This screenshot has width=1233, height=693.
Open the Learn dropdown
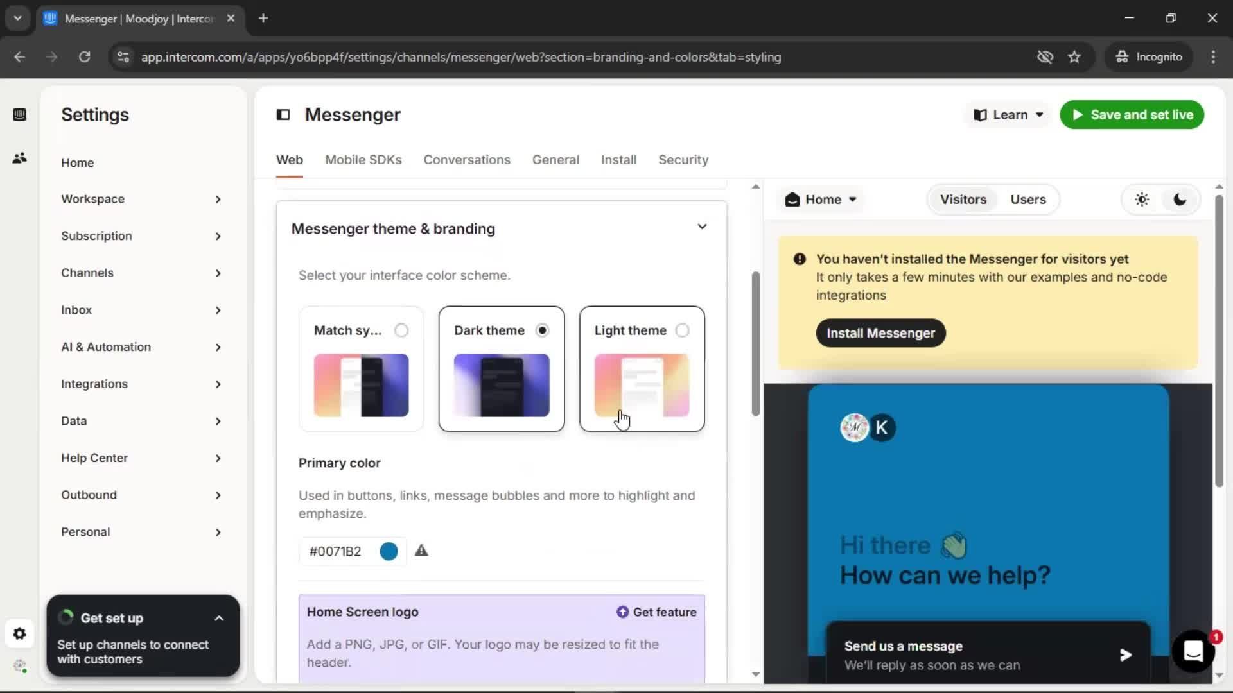pyautogui.click(x=1008, y=115)
